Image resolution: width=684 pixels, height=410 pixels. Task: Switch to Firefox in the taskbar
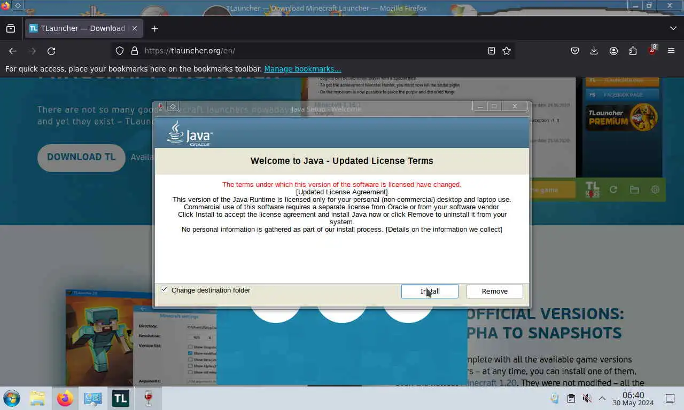(x=65, y=398)
